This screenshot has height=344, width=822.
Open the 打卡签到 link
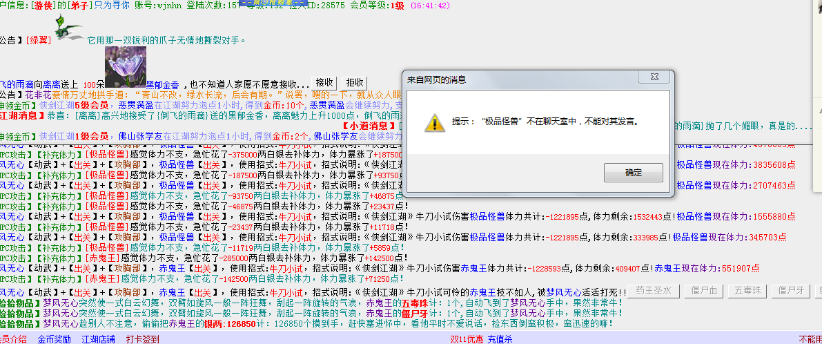click(x=142, y=339)
